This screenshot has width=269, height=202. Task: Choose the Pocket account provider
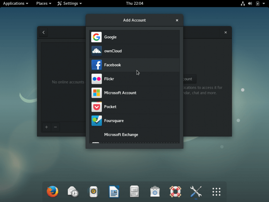110,107
